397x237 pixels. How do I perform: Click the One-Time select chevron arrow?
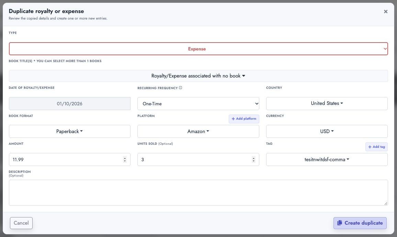click(257, 104)
